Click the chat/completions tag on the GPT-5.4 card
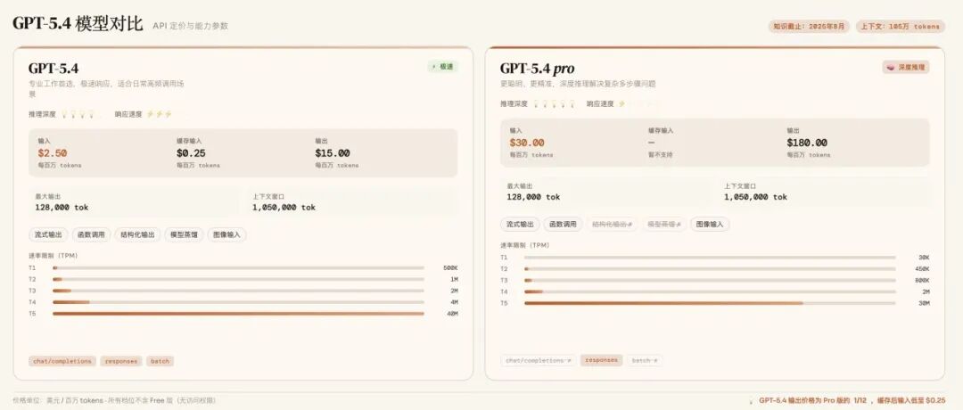Image resolution: width=963 pixels, height=410 pixels. 62,361
